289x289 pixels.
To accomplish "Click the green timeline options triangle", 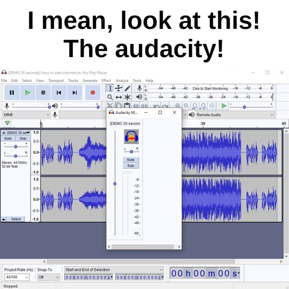I will (7, 123).
